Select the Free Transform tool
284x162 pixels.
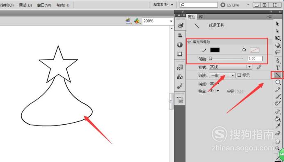click(278, 38)
